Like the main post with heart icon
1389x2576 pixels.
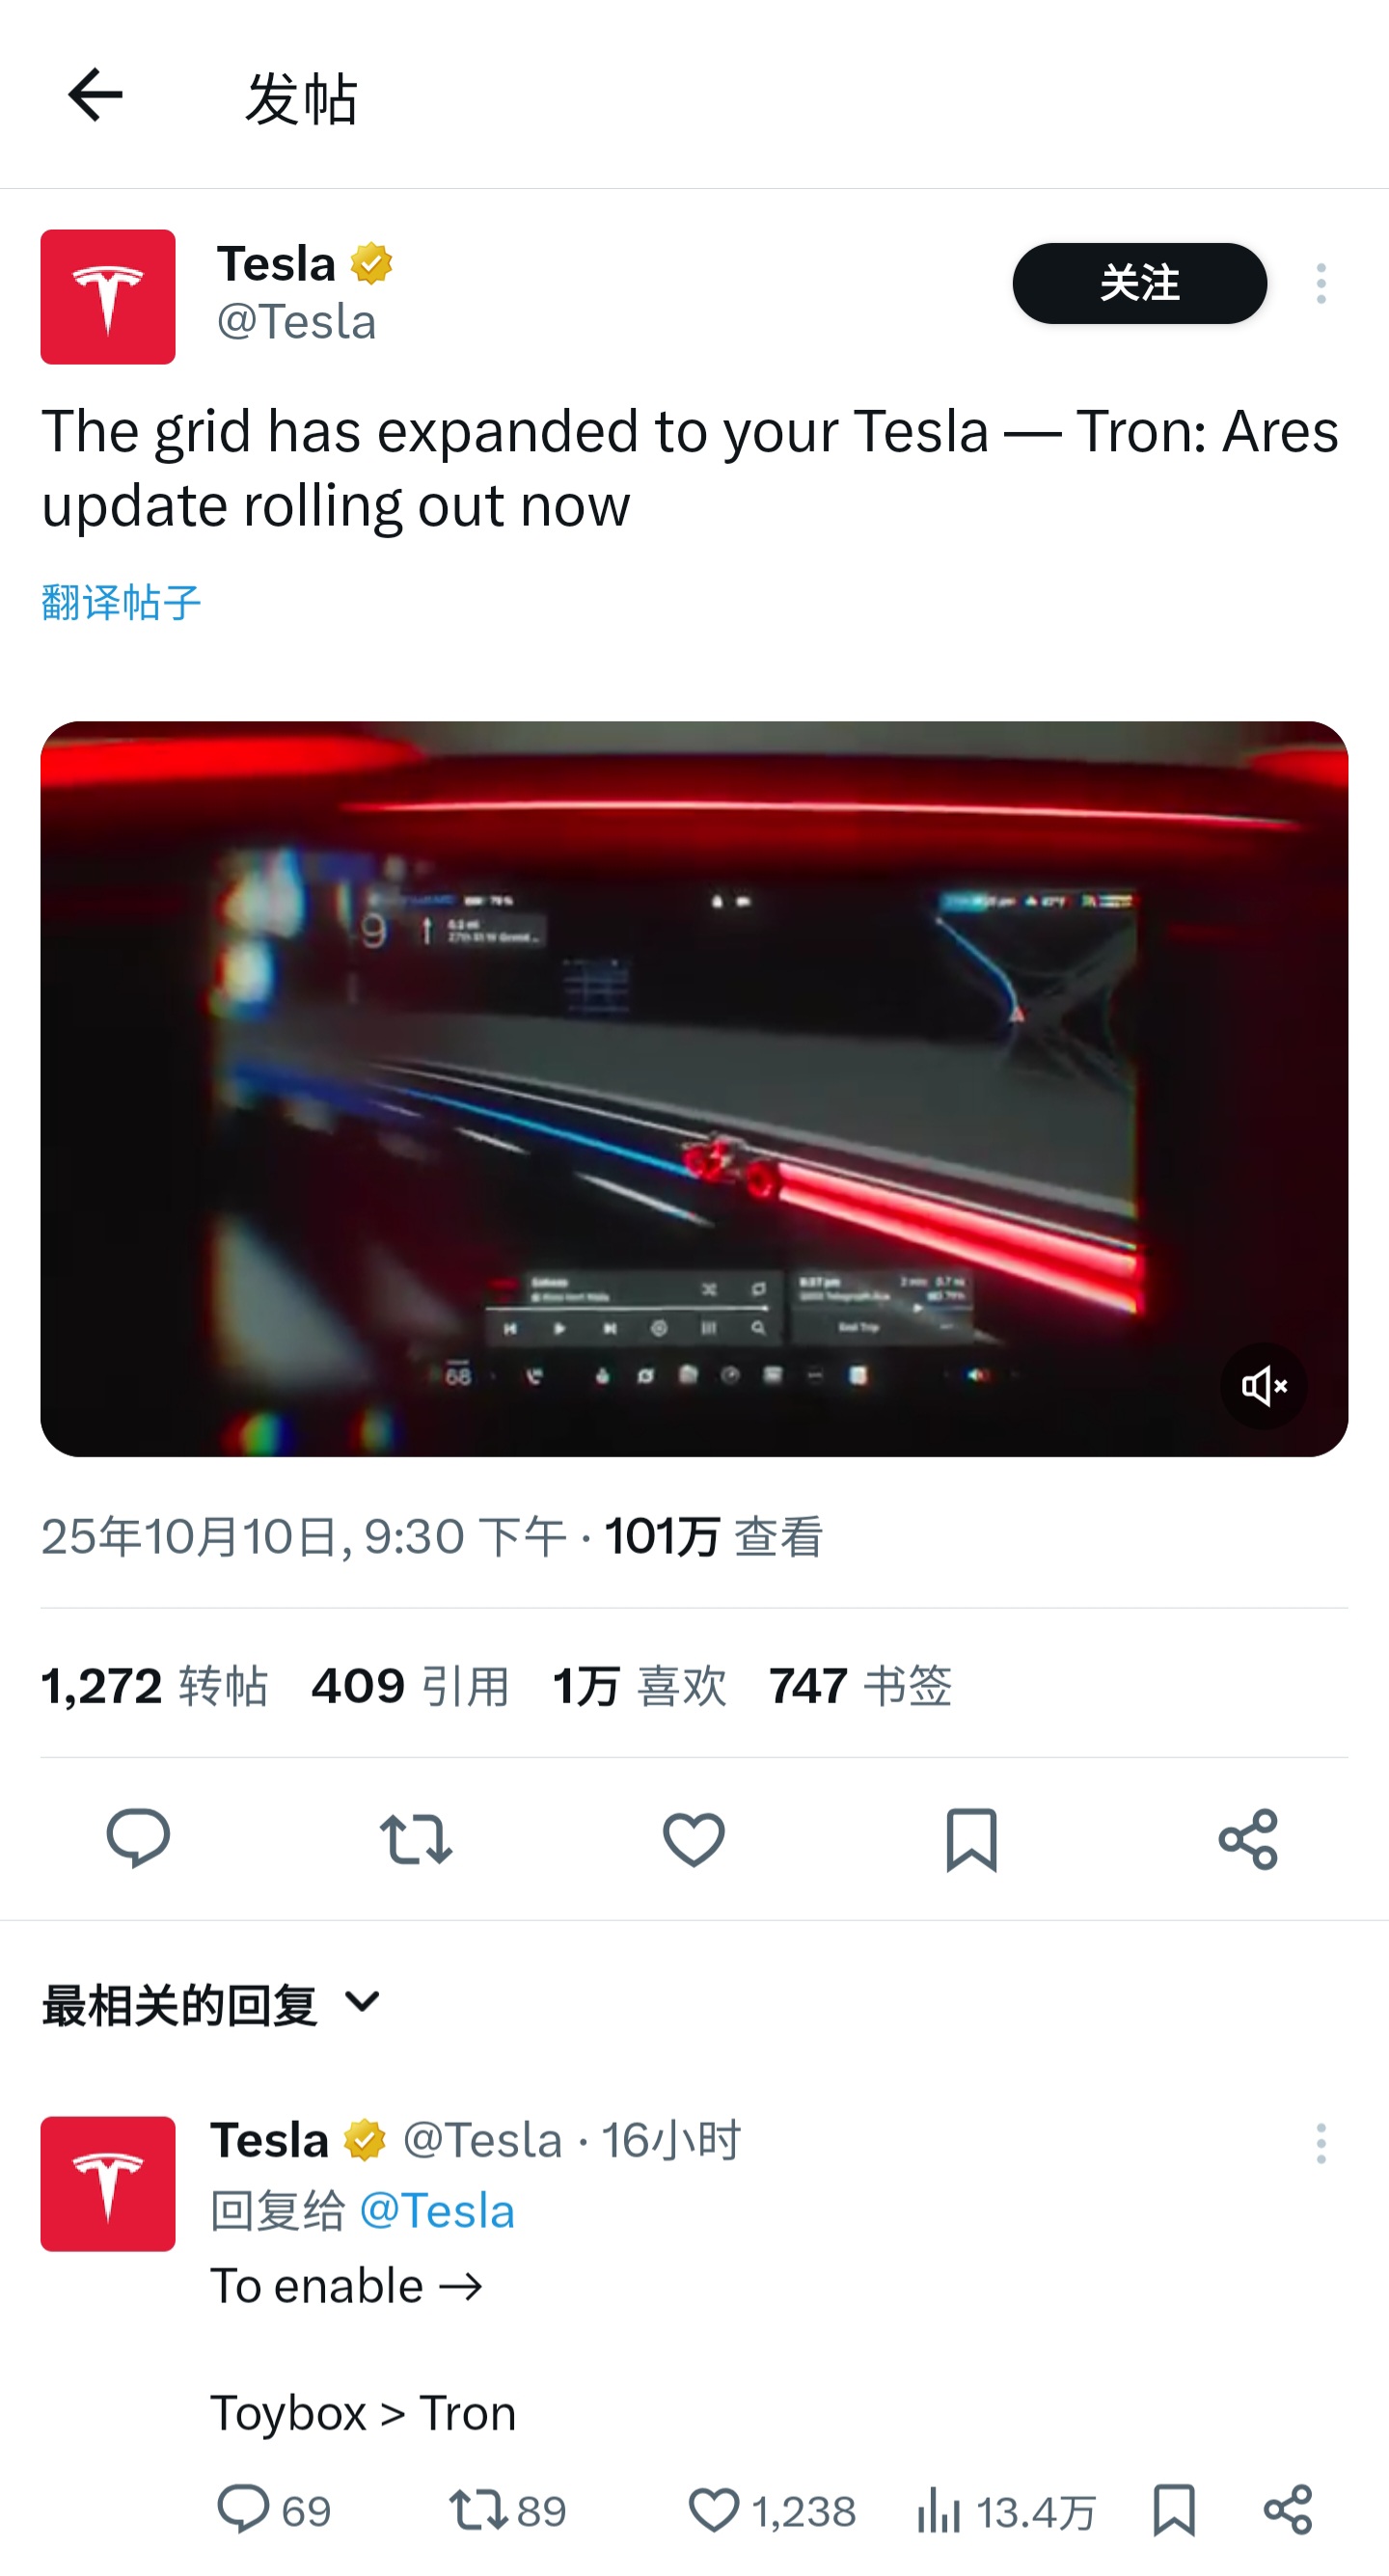[694, 1838]
